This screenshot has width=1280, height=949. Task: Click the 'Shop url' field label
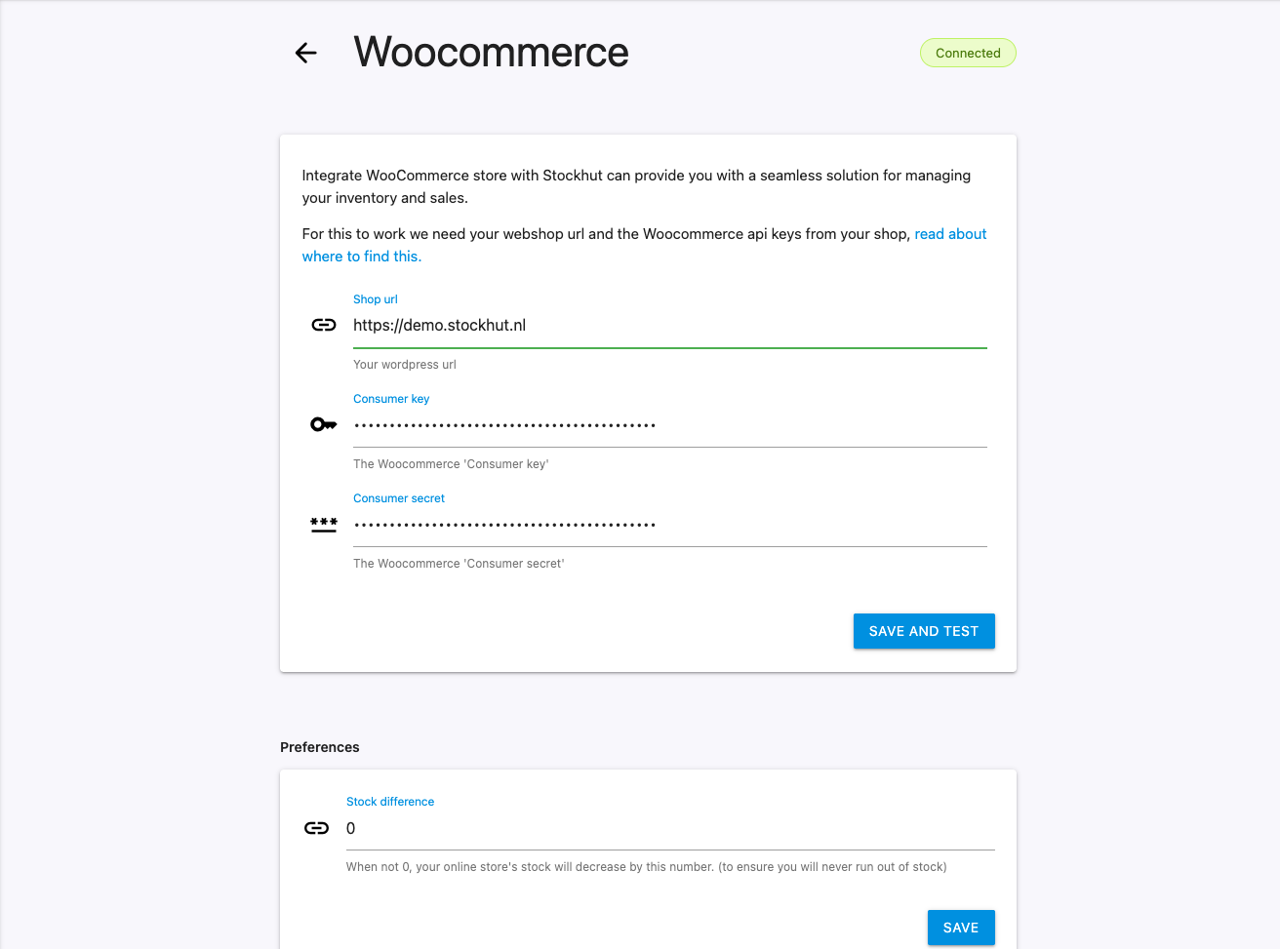pyautogui.click(x=376, y=299)
